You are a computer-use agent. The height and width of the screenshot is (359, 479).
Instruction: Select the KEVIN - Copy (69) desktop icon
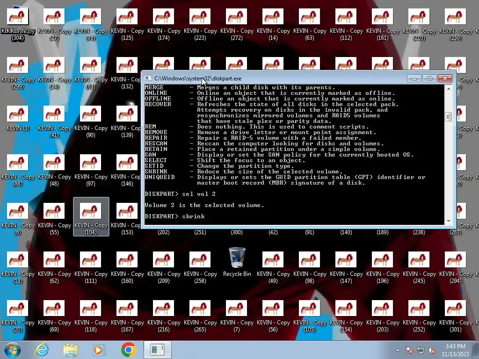click(x=54, y=316)
